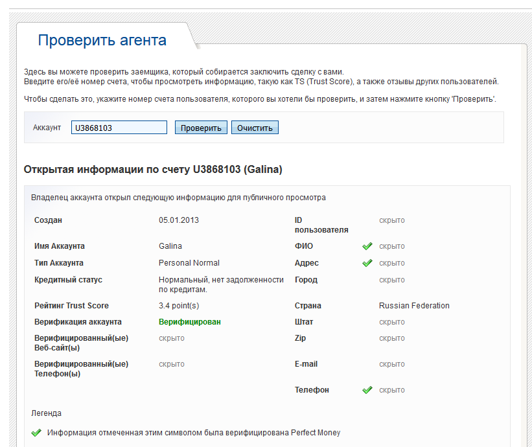Click the green checkmark beside ФИО
Screen dimensions: 532x447
click(367, 246)
